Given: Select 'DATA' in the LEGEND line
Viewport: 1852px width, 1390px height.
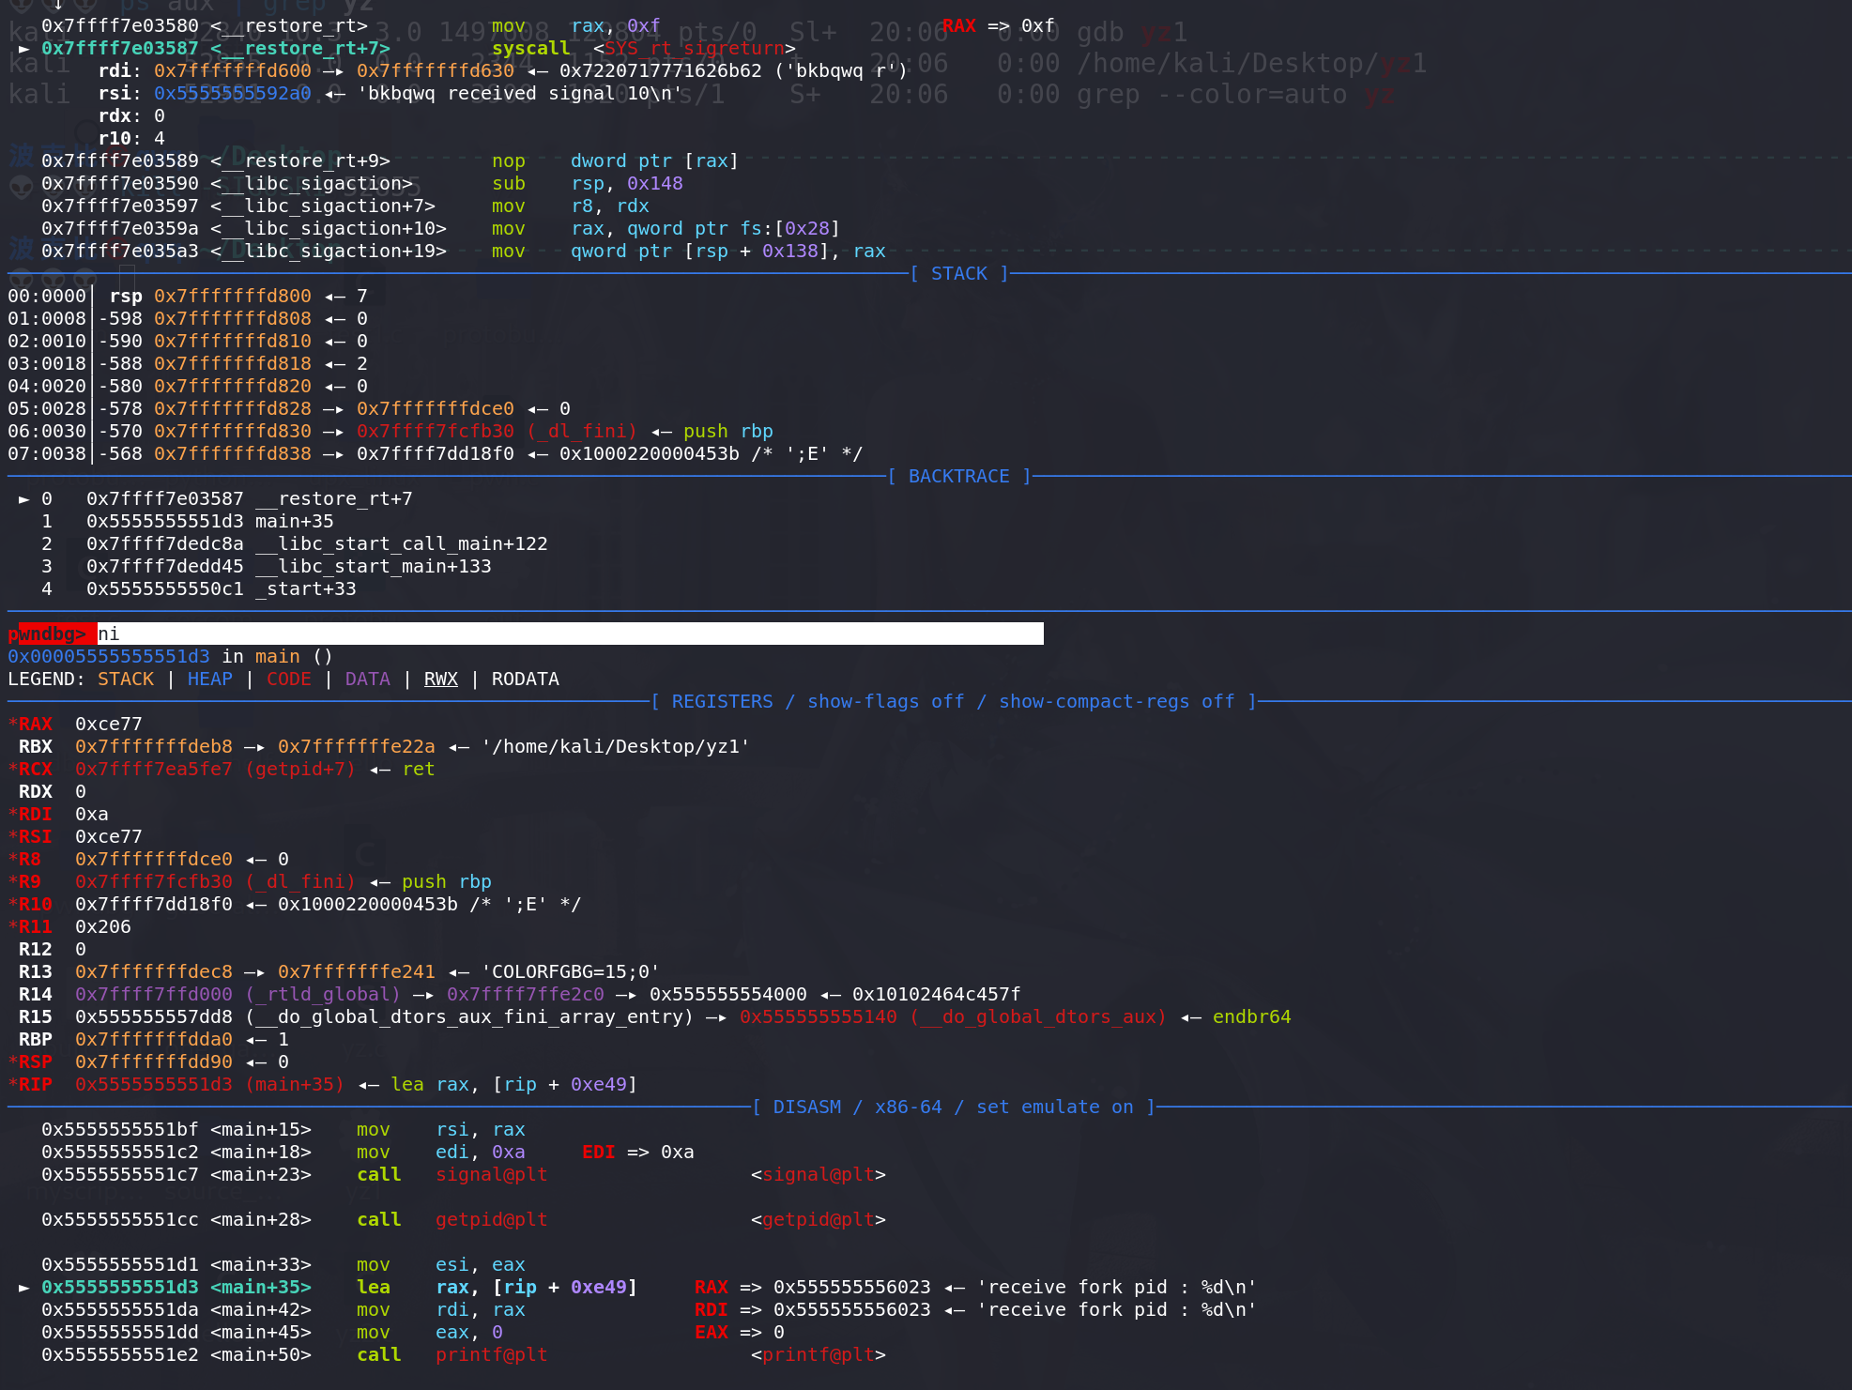Looking at the screenshot, I should (x=368, y=679).
